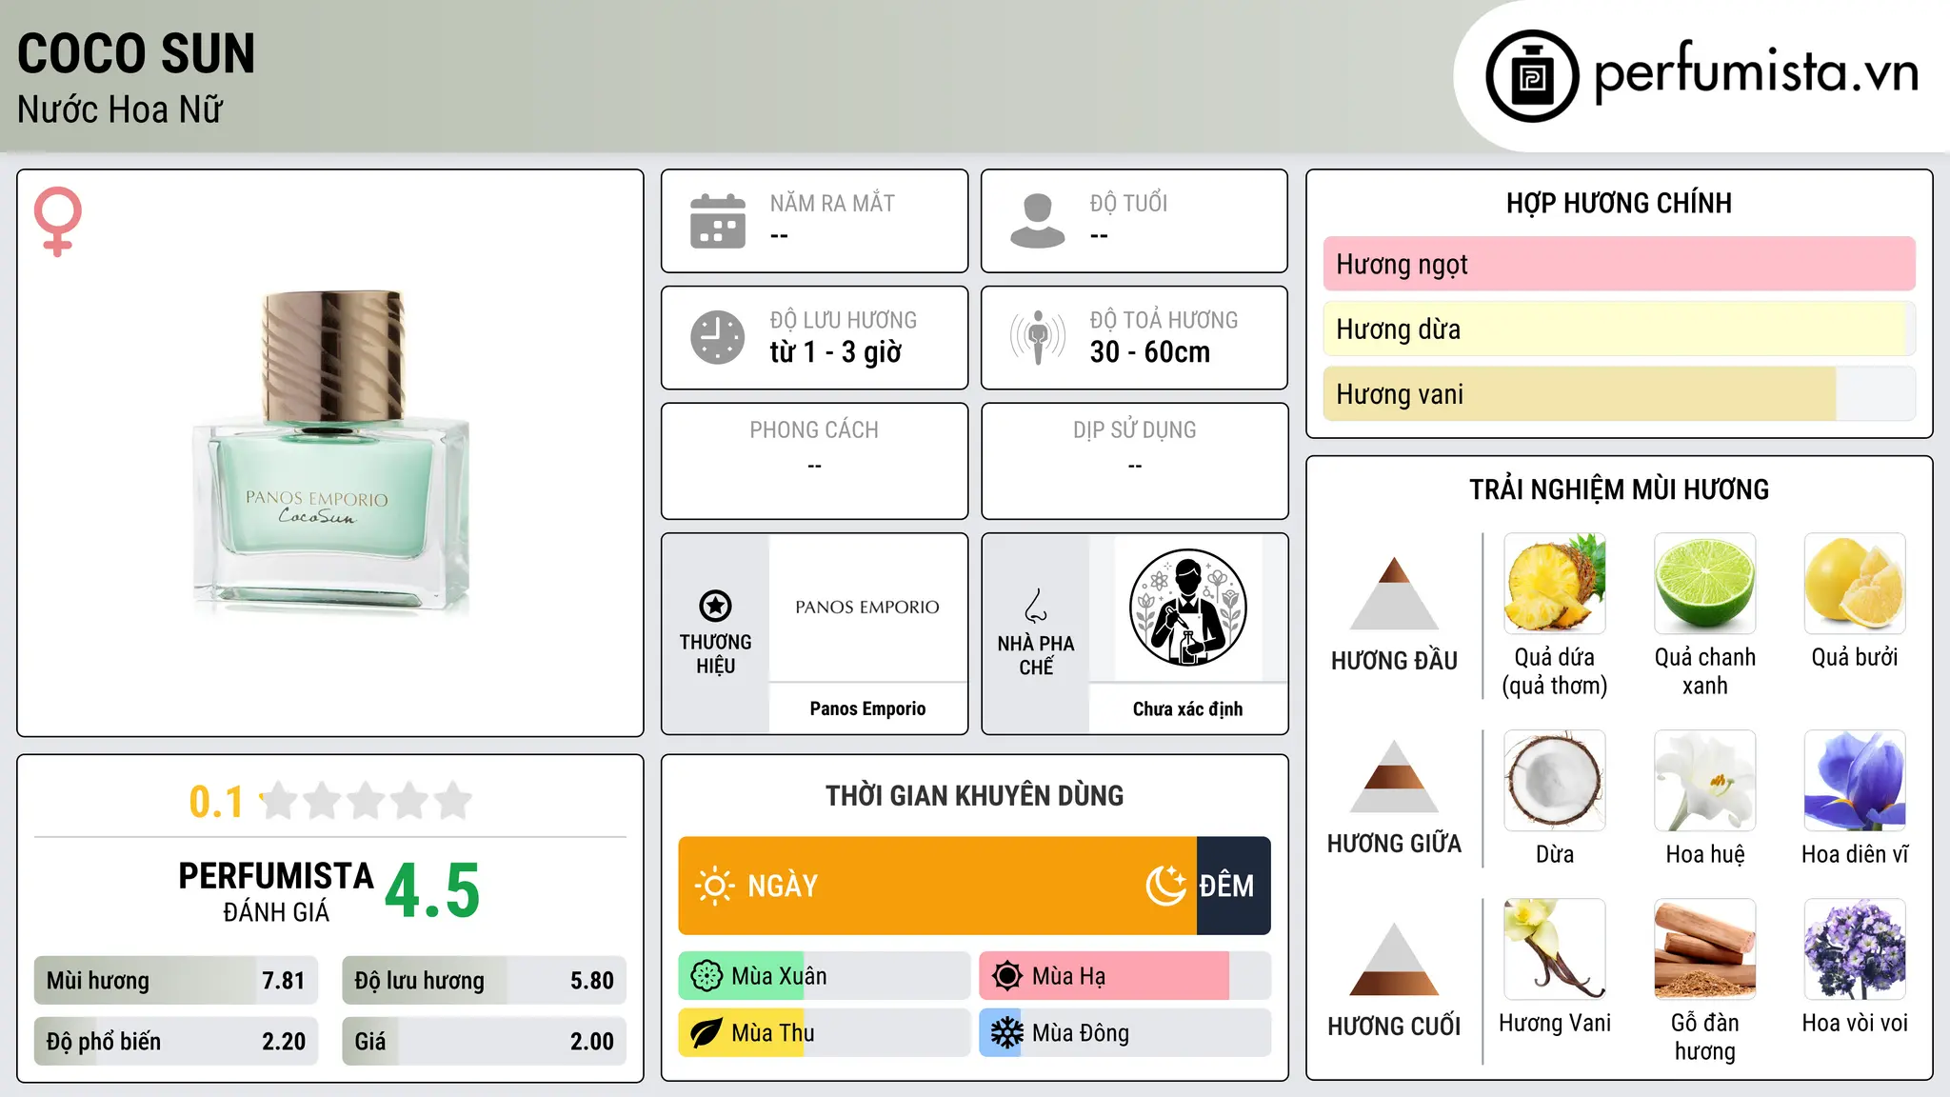Click the Mùi hương 7.81 score bar
This screenshot has width=1950, height=1097.
click(176, 981)
